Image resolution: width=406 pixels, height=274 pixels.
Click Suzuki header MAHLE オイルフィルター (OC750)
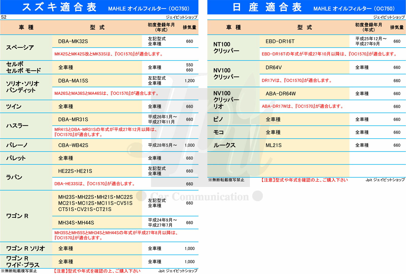coord(149,9)
